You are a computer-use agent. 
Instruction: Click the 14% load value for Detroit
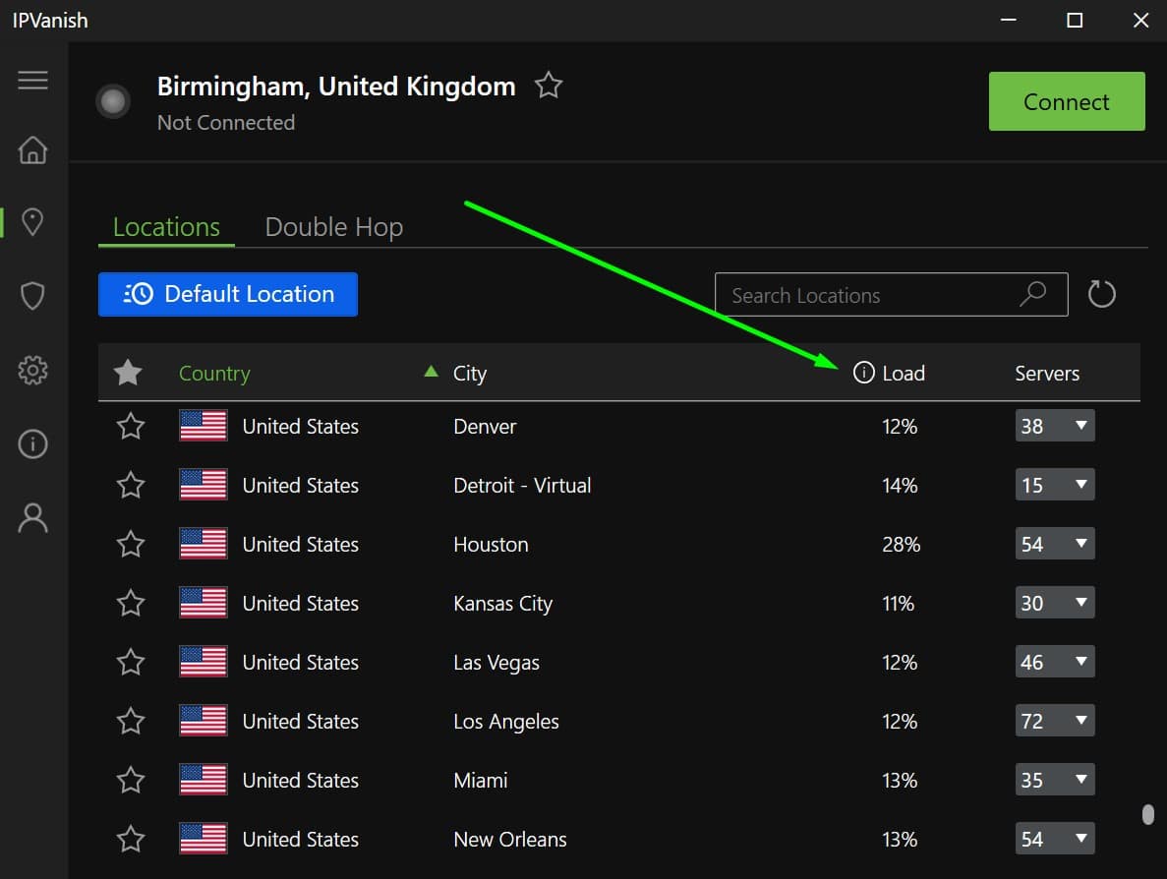[x=900, y=486]
